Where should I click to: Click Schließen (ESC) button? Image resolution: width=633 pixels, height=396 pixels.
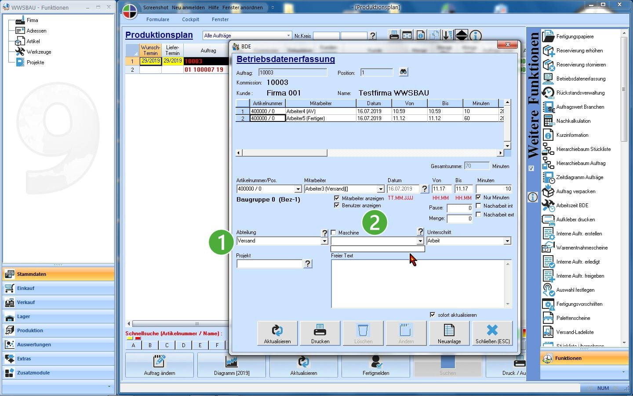492,333
